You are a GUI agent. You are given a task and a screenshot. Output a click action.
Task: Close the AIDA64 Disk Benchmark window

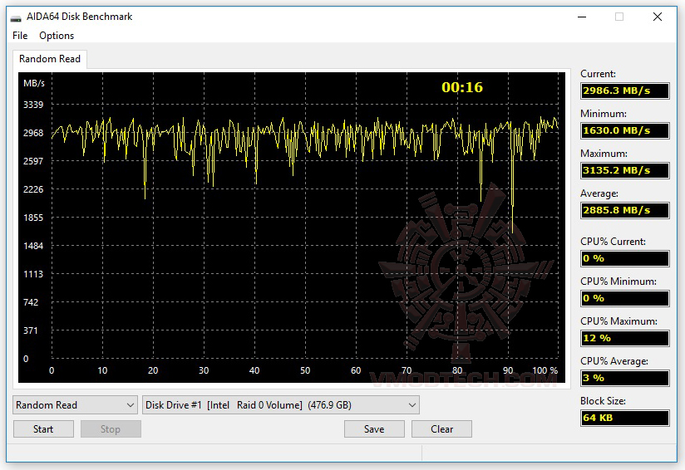657,17
